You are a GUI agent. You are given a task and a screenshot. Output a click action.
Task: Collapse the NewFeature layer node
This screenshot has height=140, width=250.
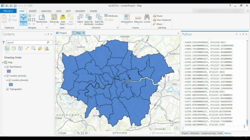[x=5, y=67]
